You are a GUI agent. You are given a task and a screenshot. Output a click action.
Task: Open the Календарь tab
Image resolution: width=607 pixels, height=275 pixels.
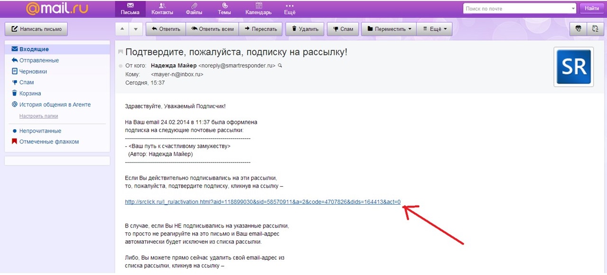259,9
